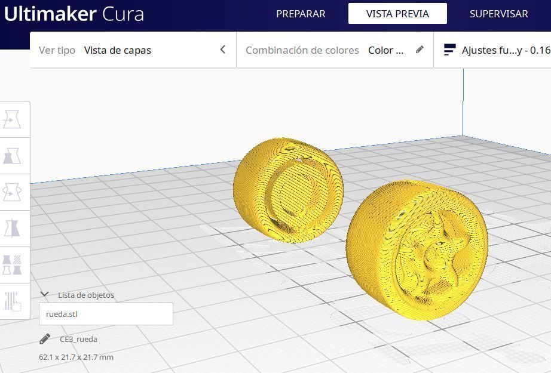Select the right yellow wheel model

coord(417,250)
